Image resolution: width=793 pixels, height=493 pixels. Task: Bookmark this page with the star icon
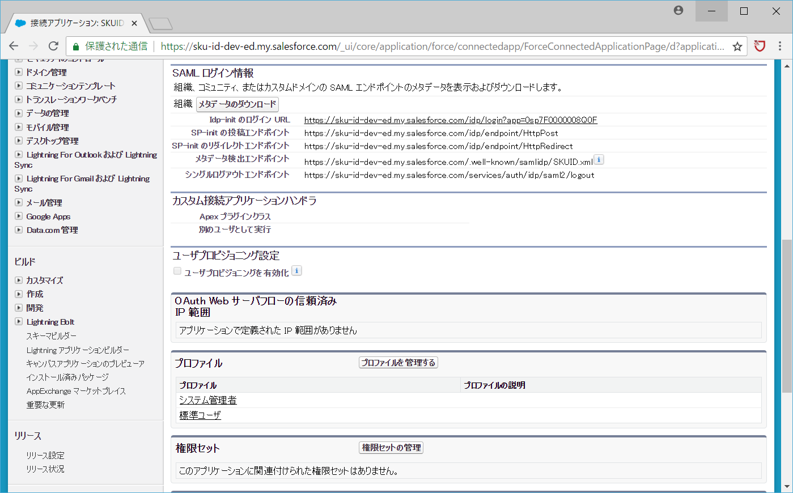click(x=737, y=46)
